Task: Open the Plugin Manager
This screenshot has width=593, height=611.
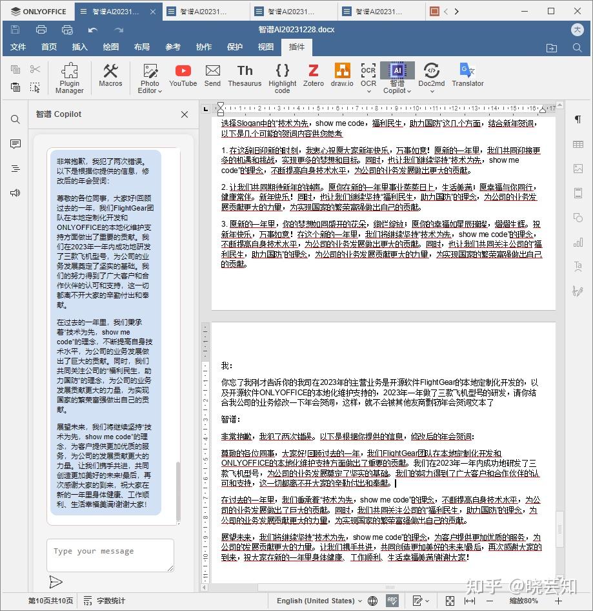Action: [x=69, y=78]
